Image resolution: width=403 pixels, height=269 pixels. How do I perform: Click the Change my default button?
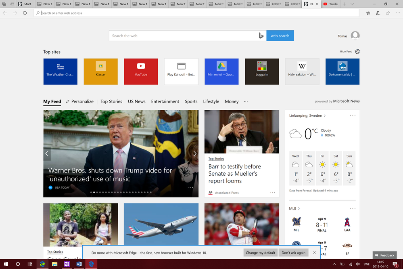pyautogui.click(x=260, y=253)
